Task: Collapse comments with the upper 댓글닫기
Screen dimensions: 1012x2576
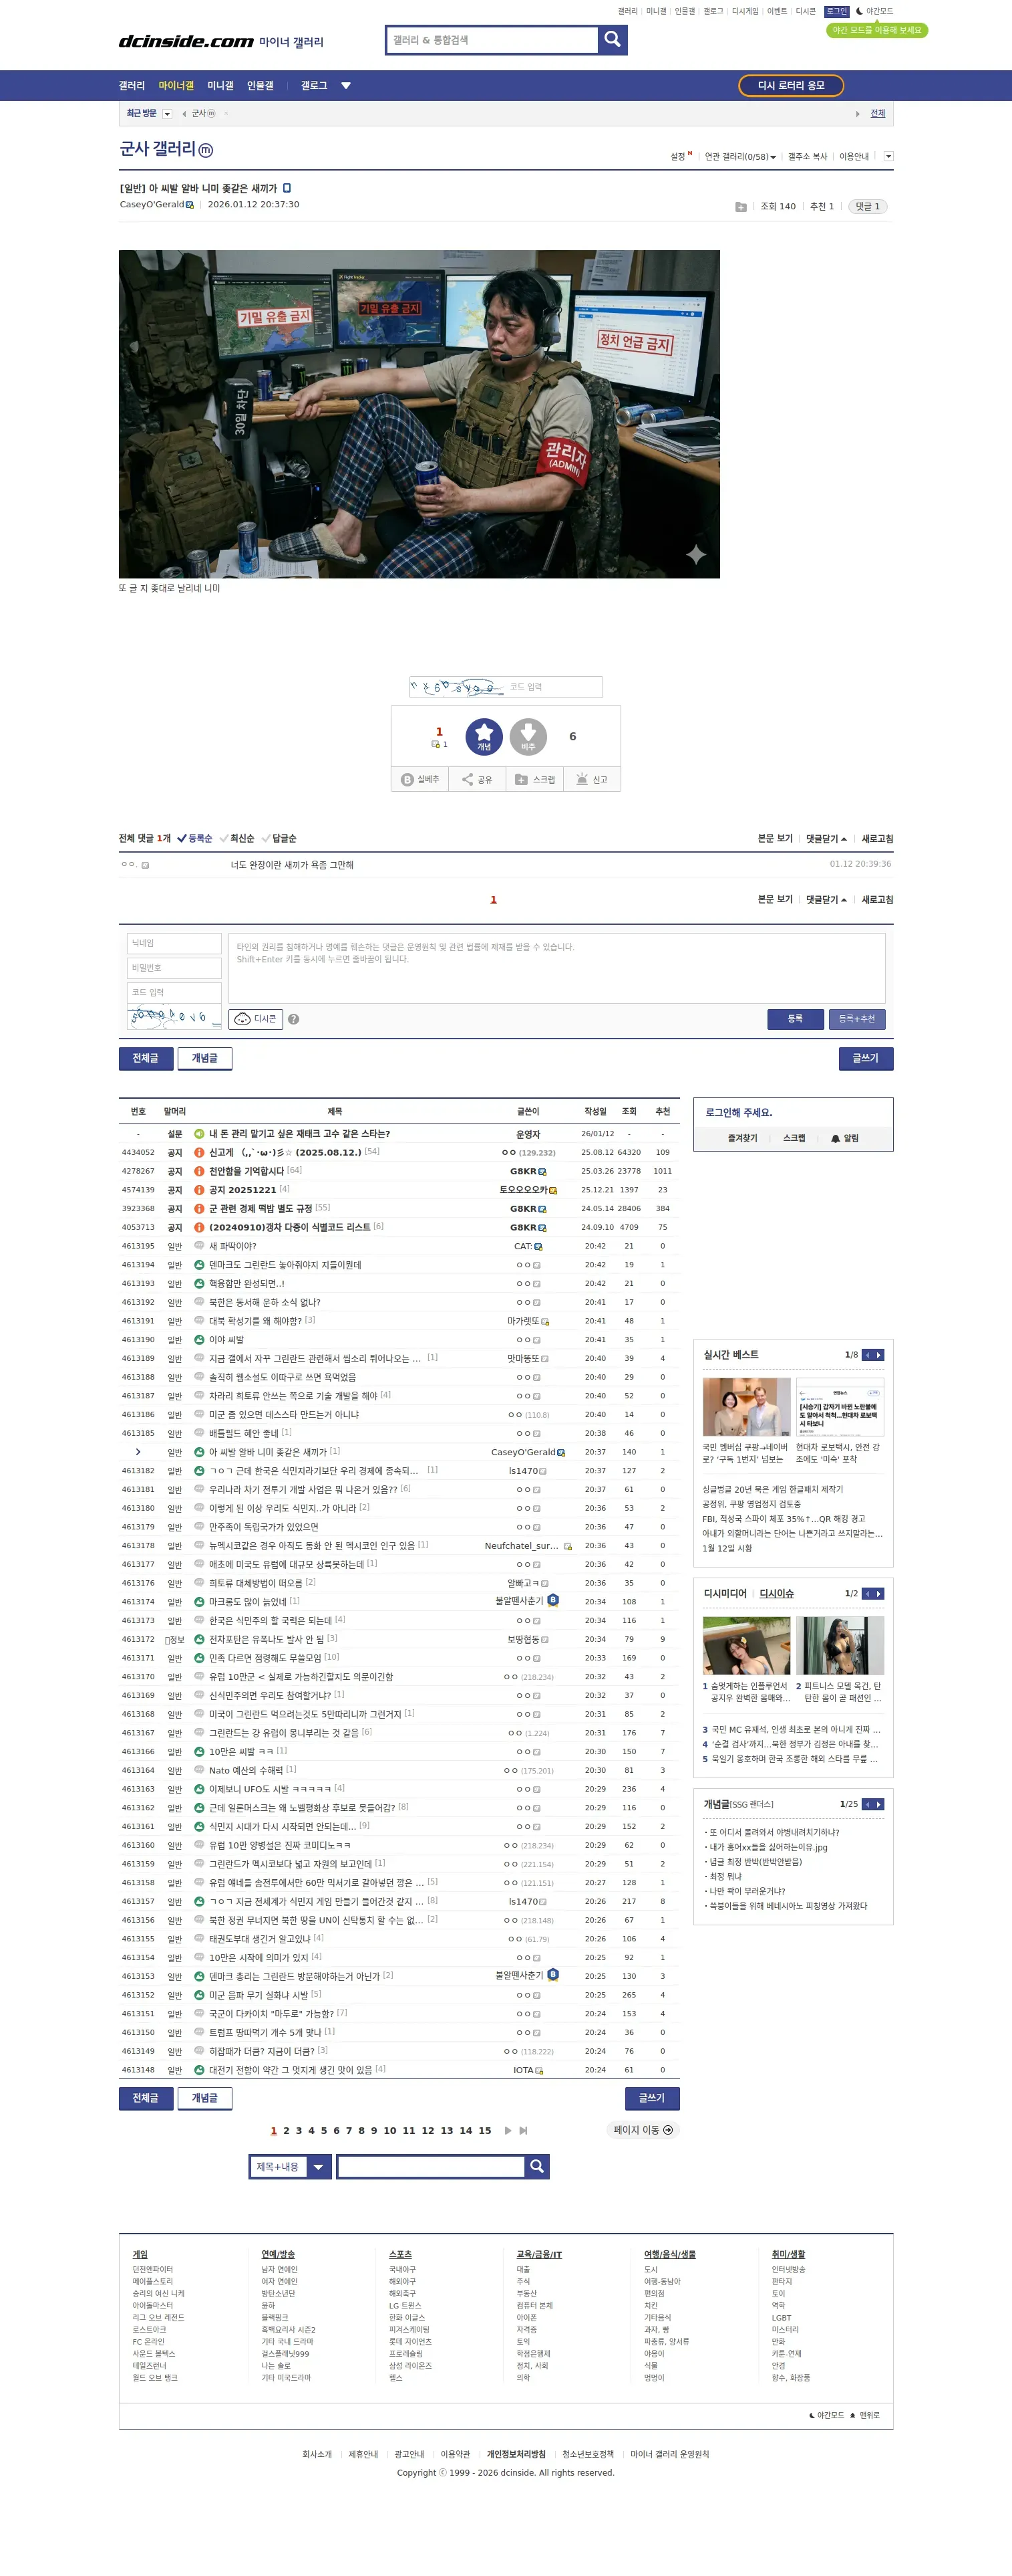Action: [x=826, y=838]
